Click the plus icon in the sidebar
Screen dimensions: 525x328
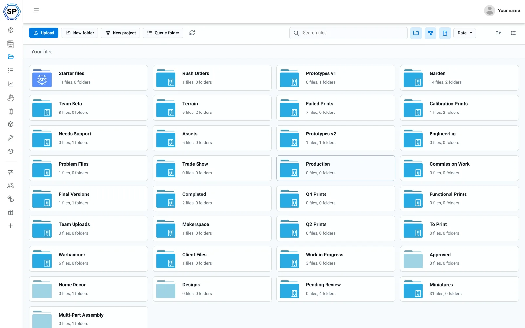[10, 226]
